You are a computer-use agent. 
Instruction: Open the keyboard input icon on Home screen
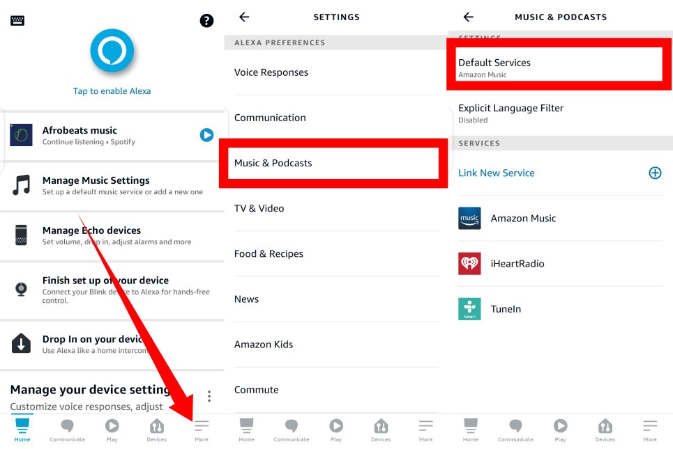tap(17, 20)
